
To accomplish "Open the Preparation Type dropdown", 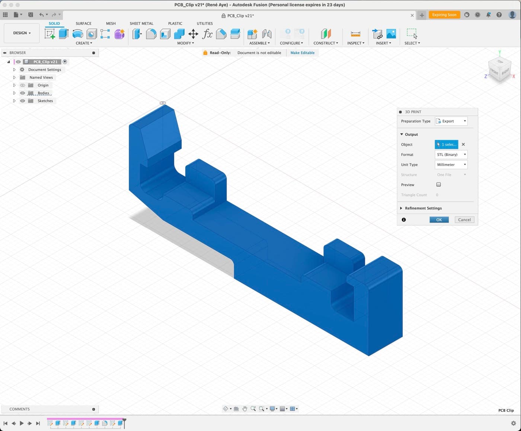I will [451, 121].
